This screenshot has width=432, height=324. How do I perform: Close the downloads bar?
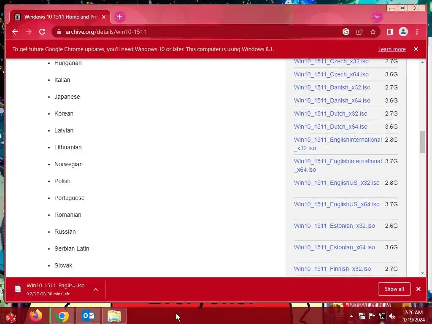(418, 289)
